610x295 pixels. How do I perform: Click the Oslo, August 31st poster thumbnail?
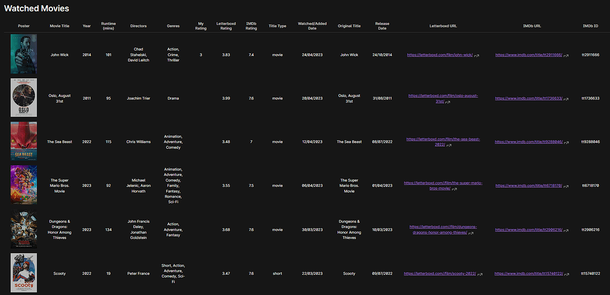(24, 98)
